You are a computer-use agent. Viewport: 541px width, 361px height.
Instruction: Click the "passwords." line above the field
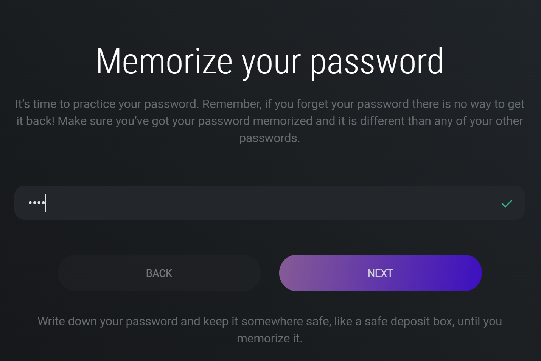[x=270, y=138]
